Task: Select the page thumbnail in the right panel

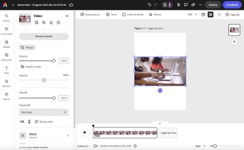Action: tap(234, 30)
